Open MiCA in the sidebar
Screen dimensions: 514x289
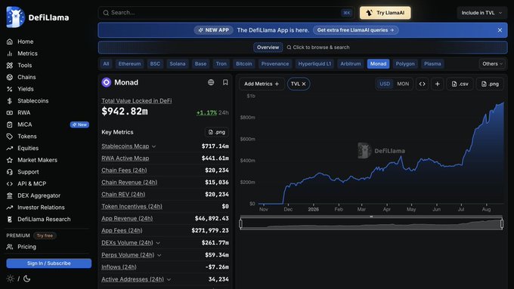[25, 125]
